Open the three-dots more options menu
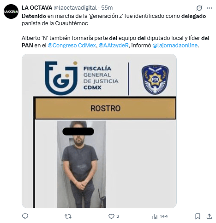This screenshot has width=216, height=223. point(209,8)
